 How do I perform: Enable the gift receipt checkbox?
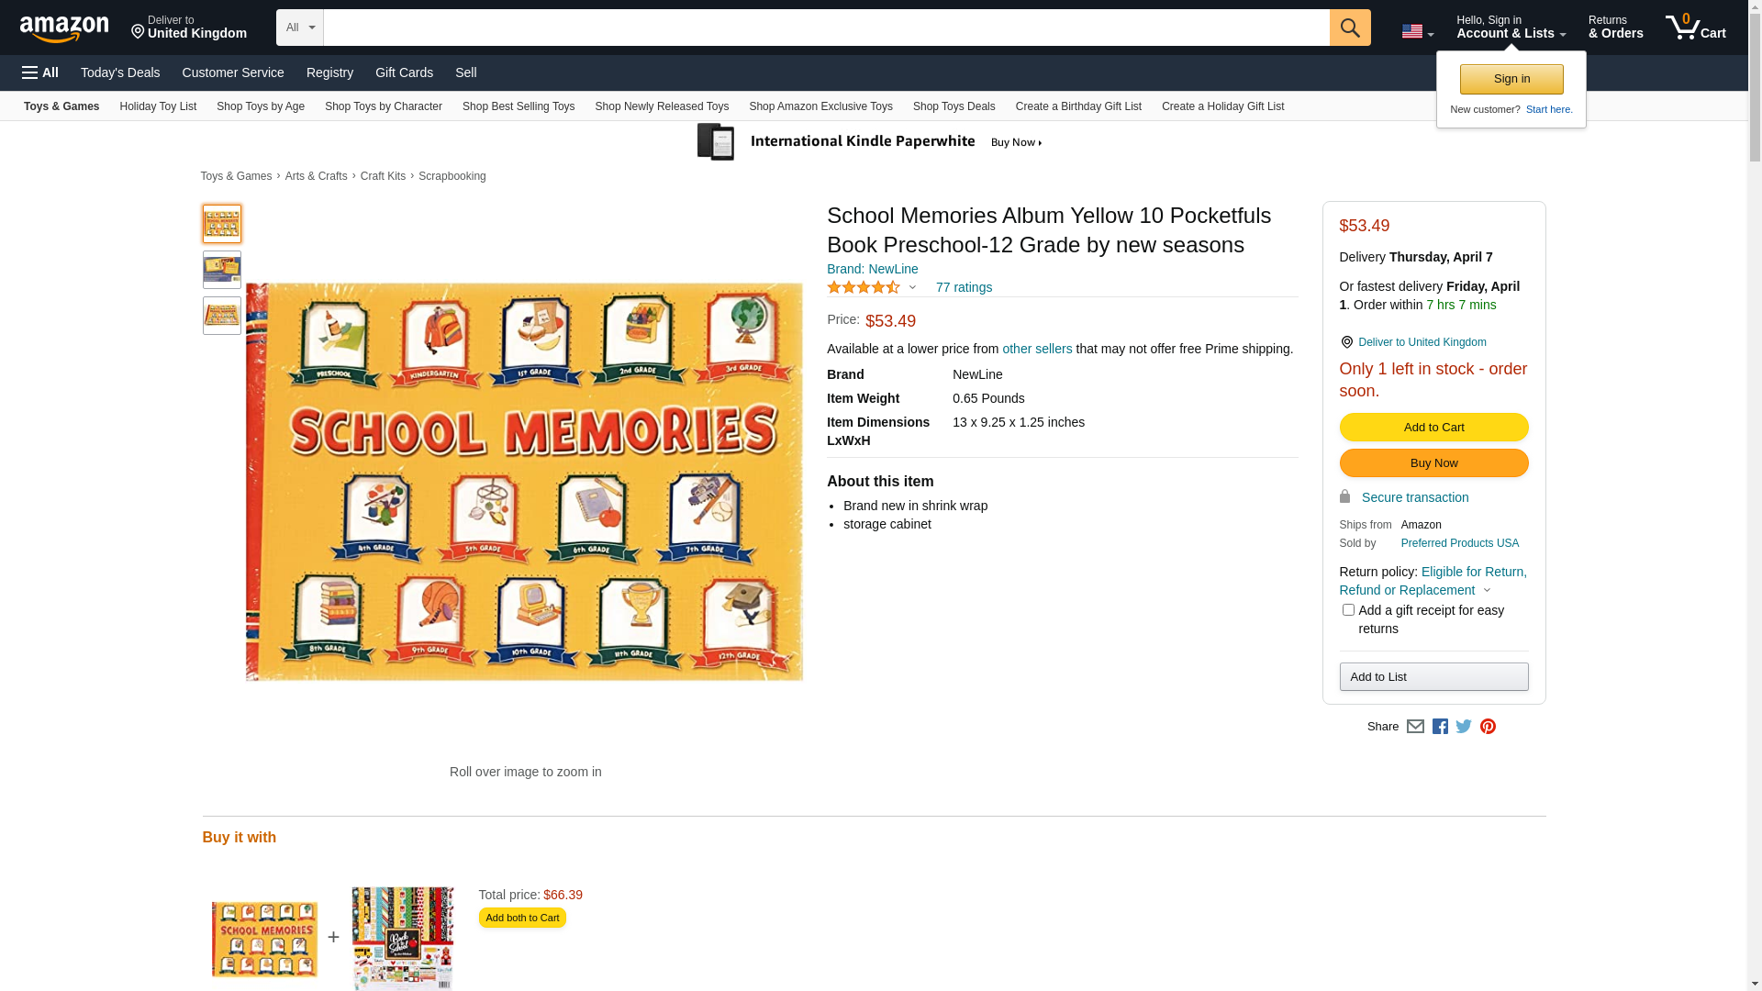pyautogui.click(x=1348, y=610)
